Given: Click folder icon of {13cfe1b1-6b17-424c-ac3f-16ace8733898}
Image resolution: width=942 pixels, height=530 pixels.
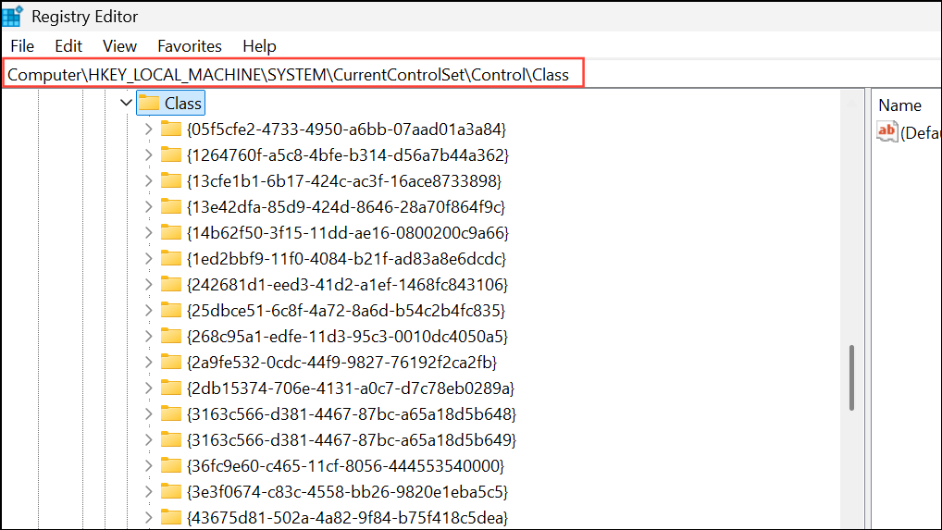Looking at the screenshot, I should click(x=171, y=180).
